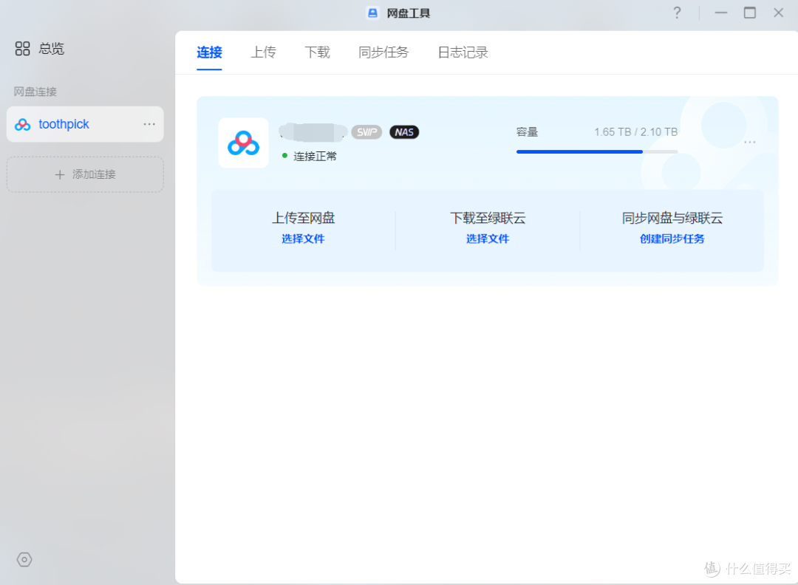Click 选择文件 under 下载至绿联云
The width and height of the screenshot is (798, 585).
click(x=488, y=239)
